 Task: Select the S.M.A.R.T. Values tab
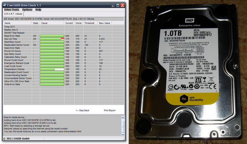click(x=13, y=14)
